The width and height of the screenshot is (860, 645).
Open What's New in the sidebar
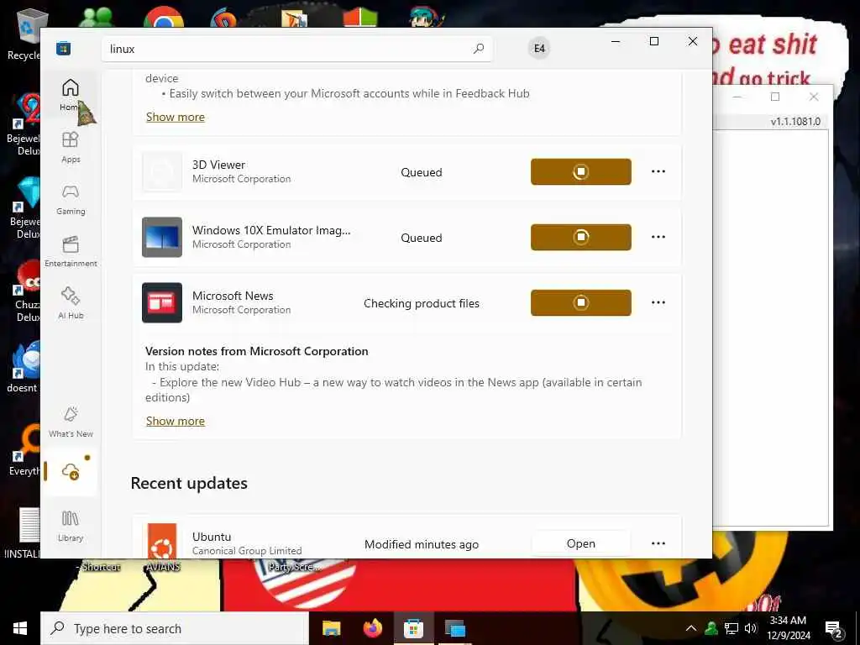pyautogui.click(x=71, y=422)
